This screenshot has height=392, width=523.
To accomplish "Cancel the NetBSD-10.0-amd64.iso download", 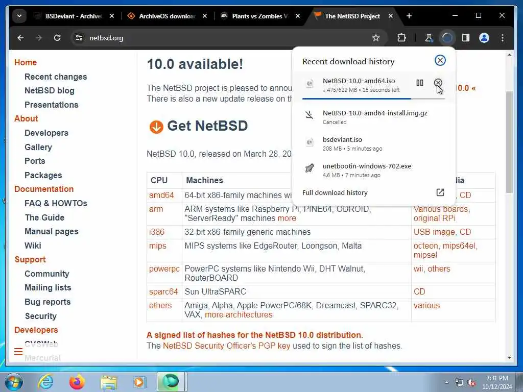I will point(438,83).
